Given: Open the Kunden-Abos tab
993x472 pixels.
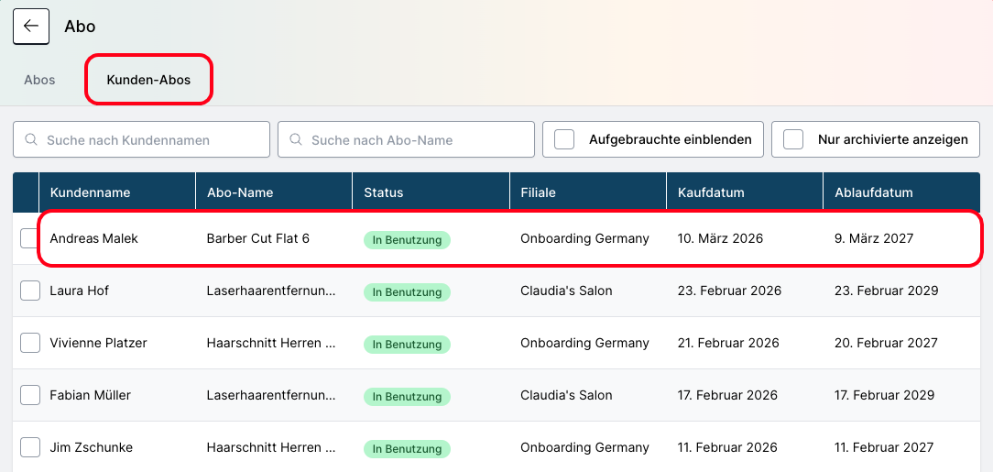Looking at the screenshot, I should click(x=148, y=80).
